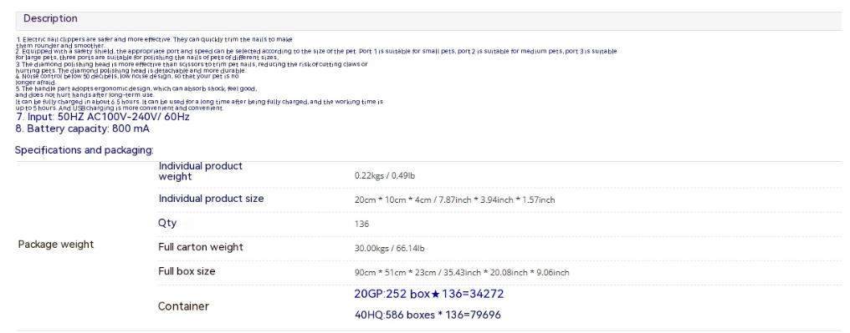The image size is (850, 333).
Task: Select the paragraph starting '4. Noise control below 50 decibels'
Action: tap(127, 79)
